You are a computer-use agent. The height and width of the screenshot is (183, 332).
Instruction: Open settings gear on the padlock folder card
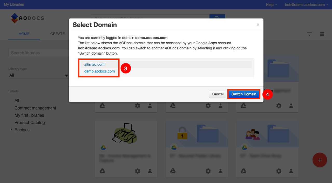pyautogui.click(x=208, y=171)
